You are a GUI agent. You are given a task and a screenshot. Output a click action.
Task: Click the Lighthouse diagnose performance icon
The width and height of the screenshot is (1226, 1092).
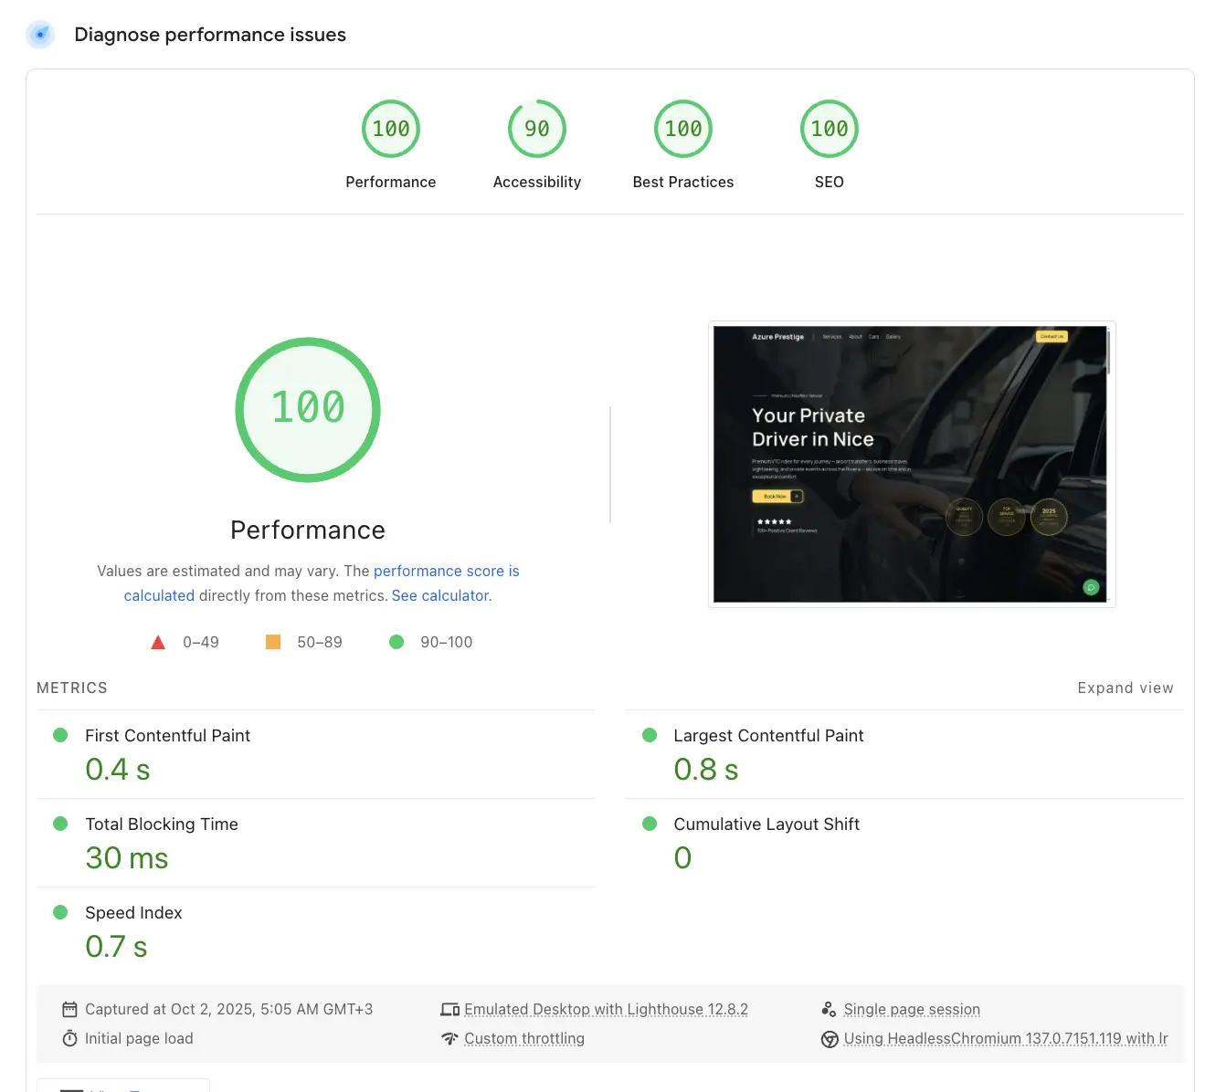coord(40,35)
